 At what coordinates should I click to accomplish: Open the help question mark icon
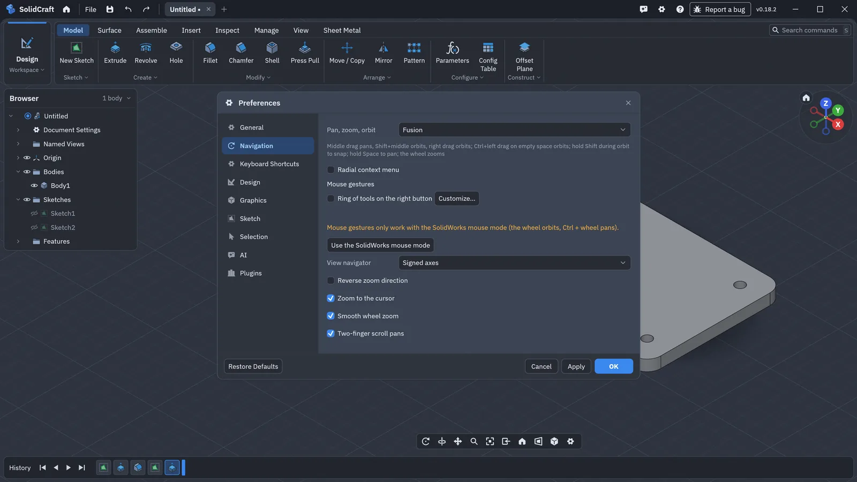click(680, 9)
